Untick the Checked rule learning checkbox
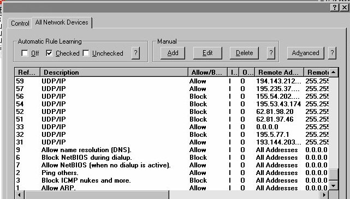 coord(49,53)
